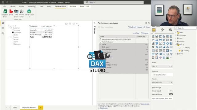Click the title bar Search field
Viewport: 197px width, 110px height.
114,2
